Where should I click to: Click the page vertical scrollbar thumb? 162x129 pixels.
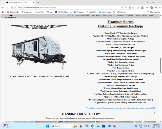pos(160,65)
